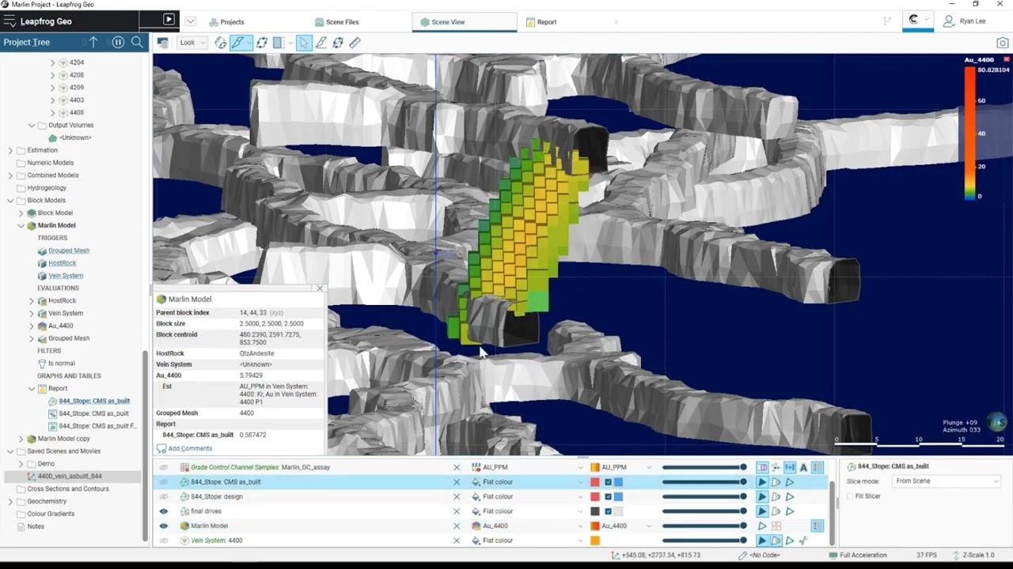Click the play button in header
Screen dimensions: 1013x569
pos(169,19)
